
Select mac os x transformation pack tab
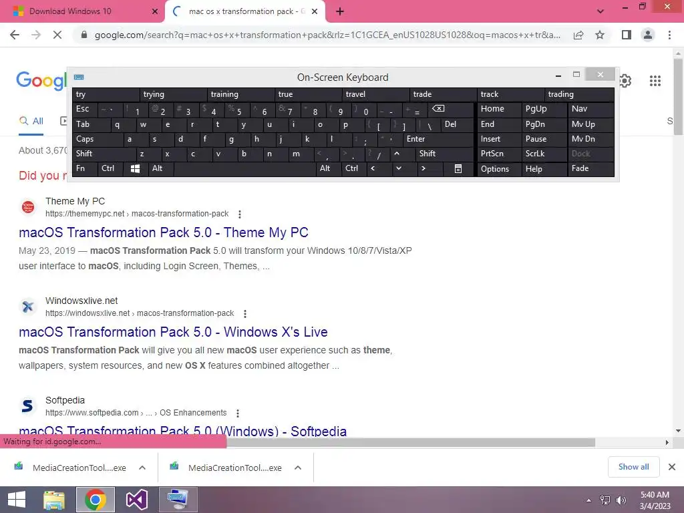[x=246, y=11]
